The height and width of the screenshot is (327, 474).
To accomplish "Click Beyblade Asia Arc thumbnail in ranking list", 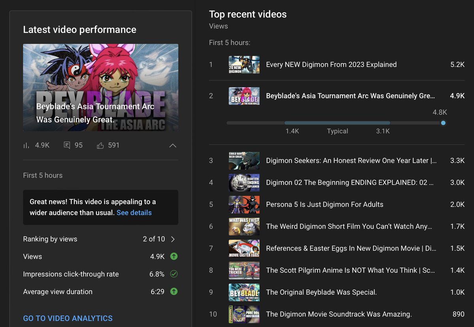I will coord(244,96).
